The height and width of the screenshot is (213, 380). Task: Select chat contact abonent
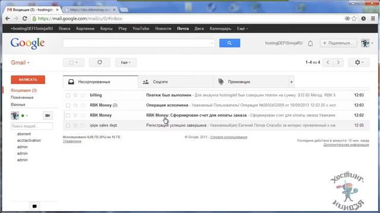(24, 134)
